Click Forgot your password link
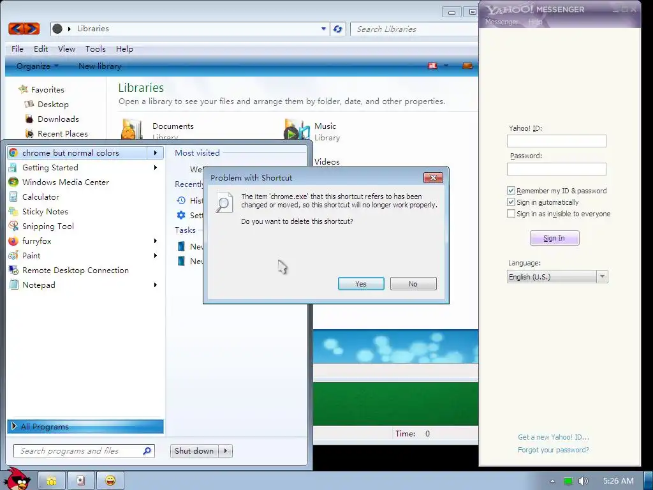The width and height of the screenshot is (653, 490). click(x=553, y=450)
